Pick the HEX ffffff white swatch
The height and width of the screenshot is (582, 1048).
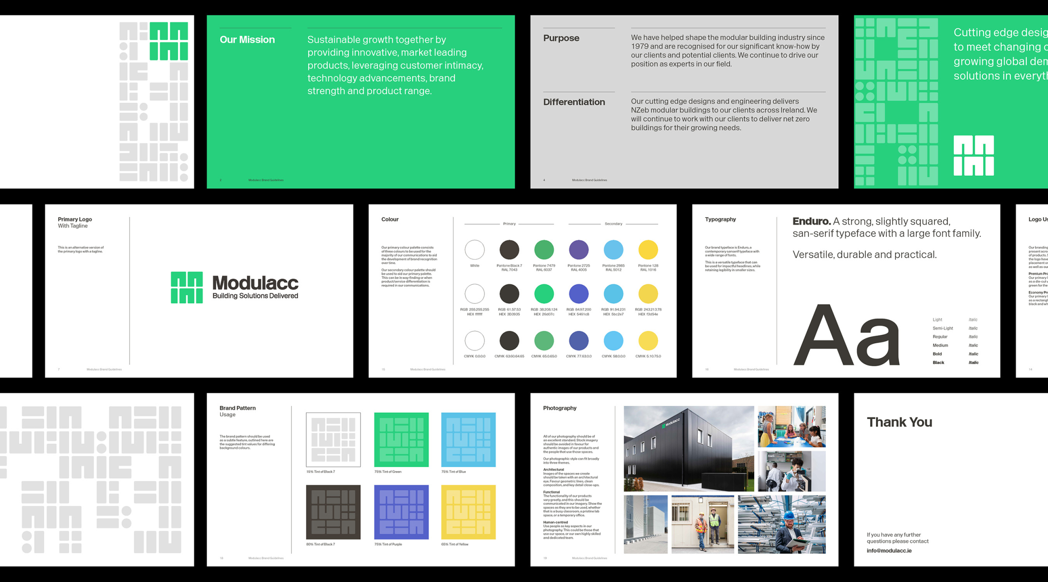474,294
